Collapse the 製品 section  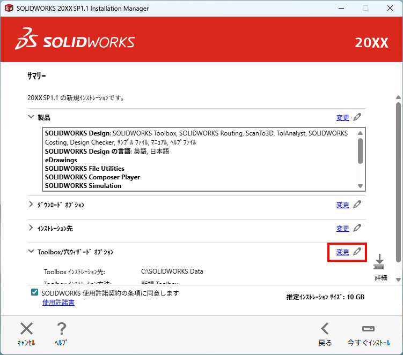click(31, 117)
